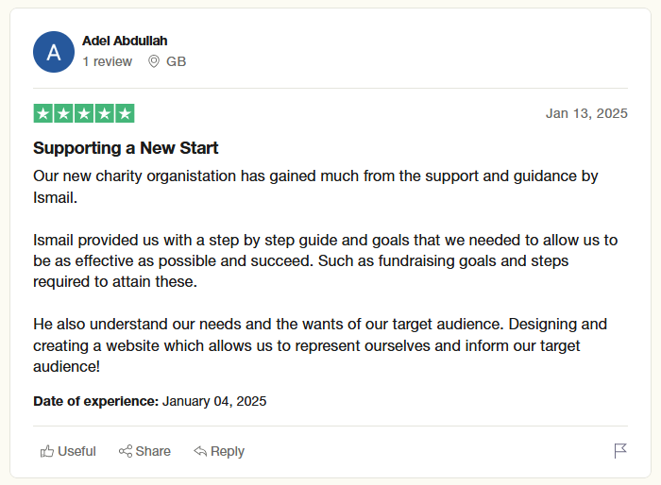Click the third green rating star
Viewport: 661px width, 485px height.
(84, 113)
